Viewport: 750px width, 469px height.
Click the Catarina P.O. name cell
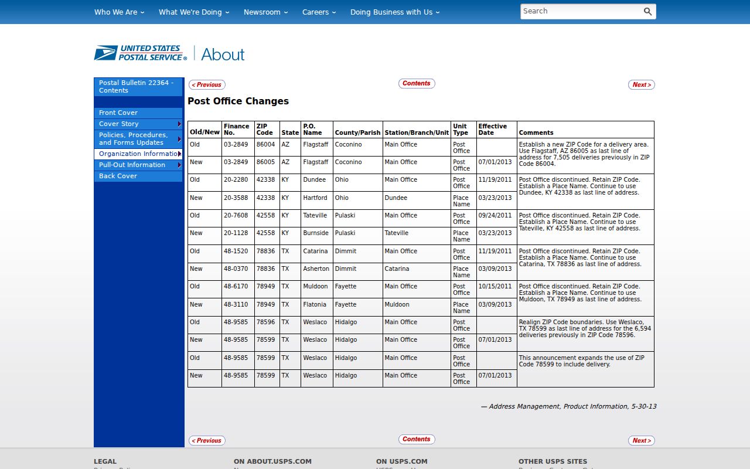coord(317,254)
